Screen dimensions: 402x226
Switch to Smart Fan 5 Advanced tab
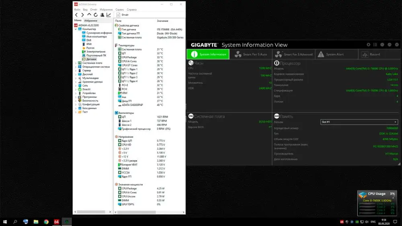pos(294,54)
